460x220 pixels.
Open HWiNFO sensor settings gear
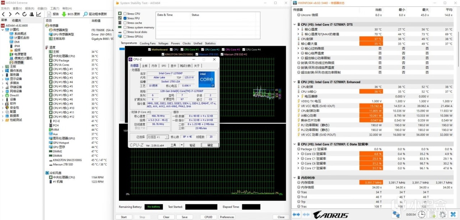click(443, 214)
